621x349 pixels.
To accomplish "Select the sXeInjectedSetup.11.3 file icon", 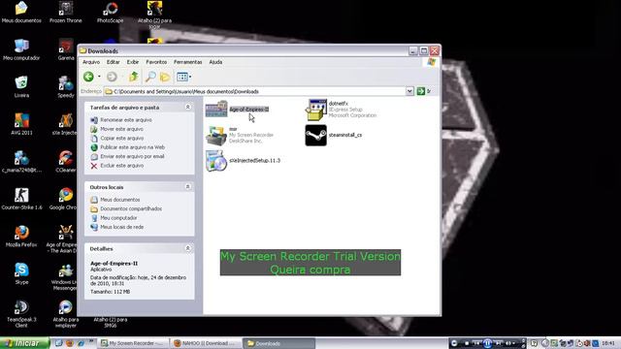I will tap(216, 161).
